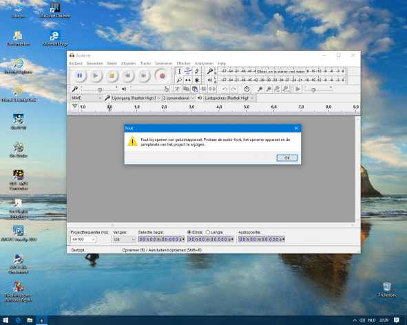This screenshot has width=407, height=325.
Task: Open the Prullenbak desktop icon
Action: click(x=387, y=289)
